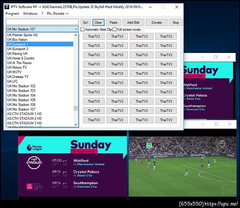Select UK:LFC channel
The image size is (240, 208).
pyautogui.click(x=40, y=81)
